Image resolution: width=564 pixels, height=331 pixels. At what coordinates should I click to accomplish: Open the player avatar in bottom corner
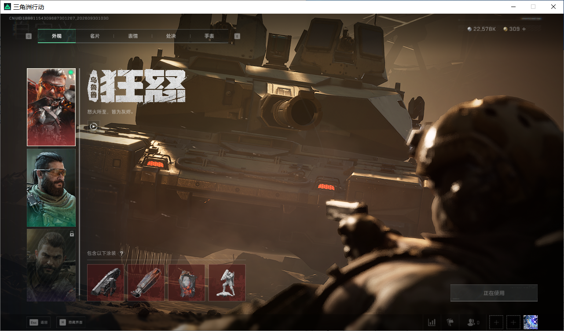pyautogui.click(x=531, y=322)
